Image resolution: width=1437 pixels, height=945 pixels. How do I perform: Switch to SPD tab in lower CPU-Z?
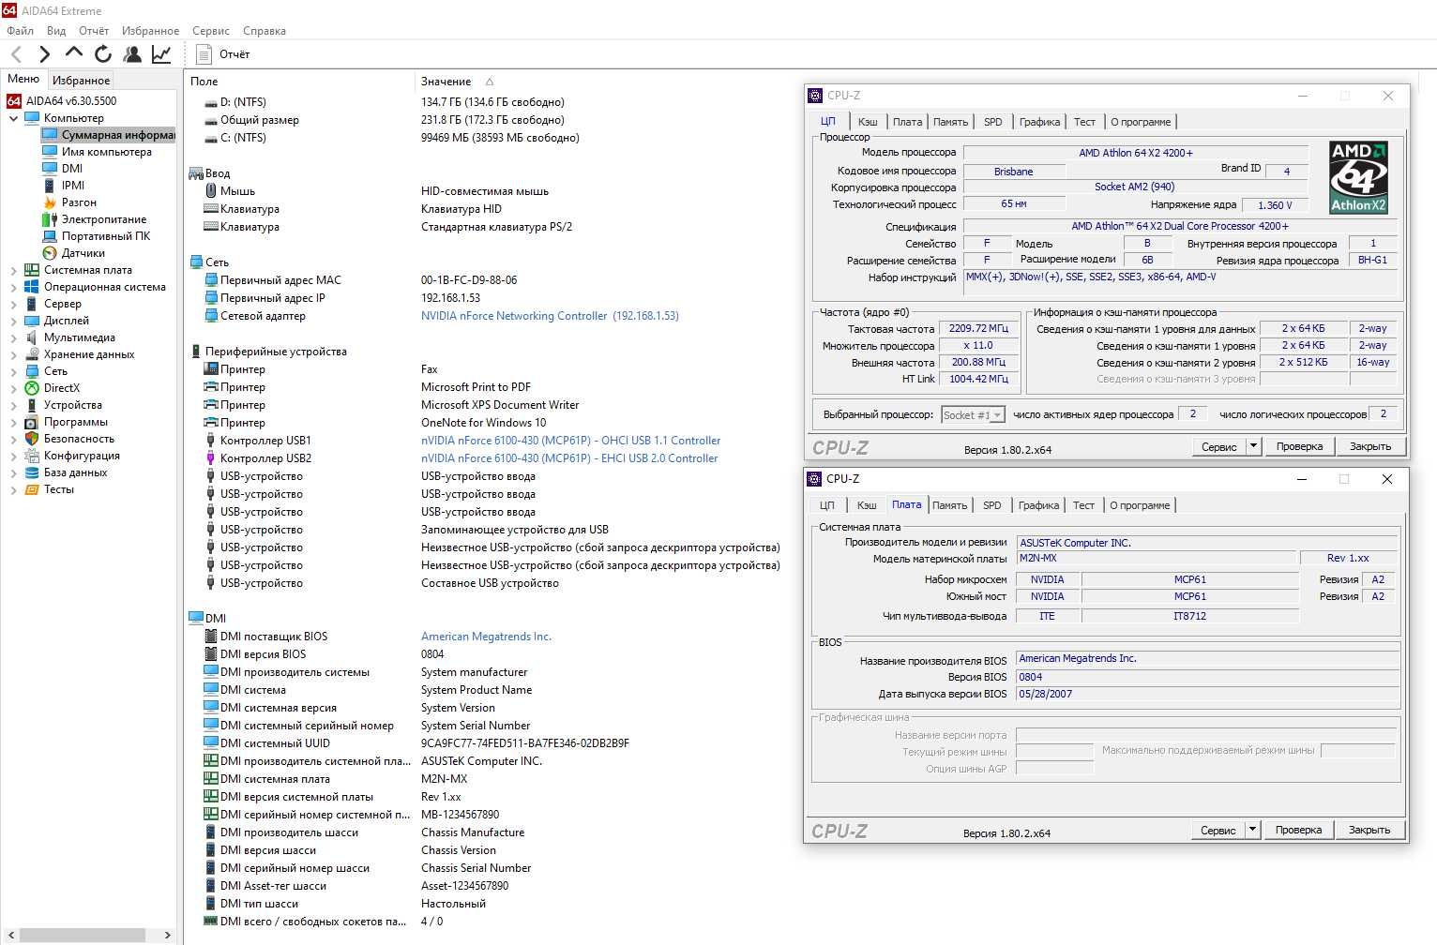pyautogui.click(x=992, y=505)
